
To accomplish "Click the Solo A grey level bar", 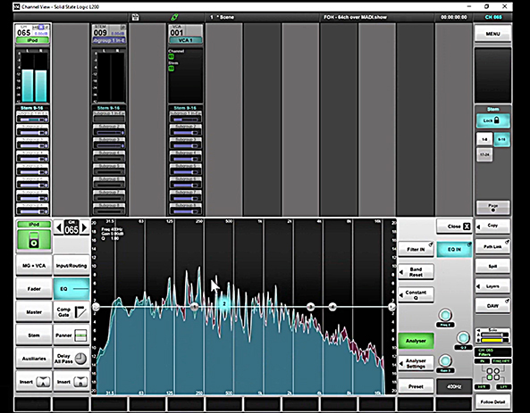I will point(495,335).
